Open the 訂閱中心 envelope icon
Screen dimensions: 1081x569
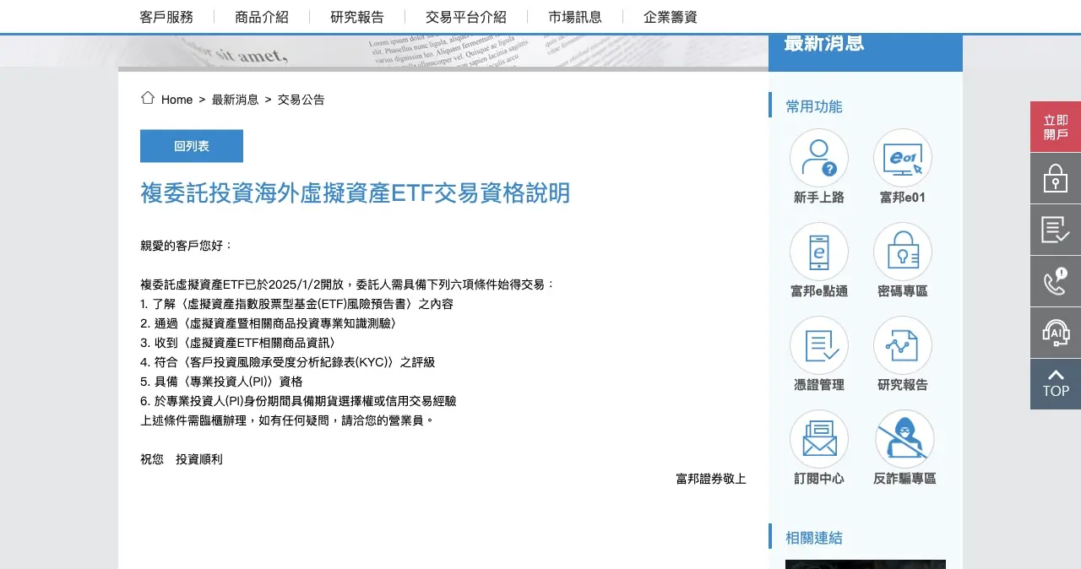(x=819, y=439)
